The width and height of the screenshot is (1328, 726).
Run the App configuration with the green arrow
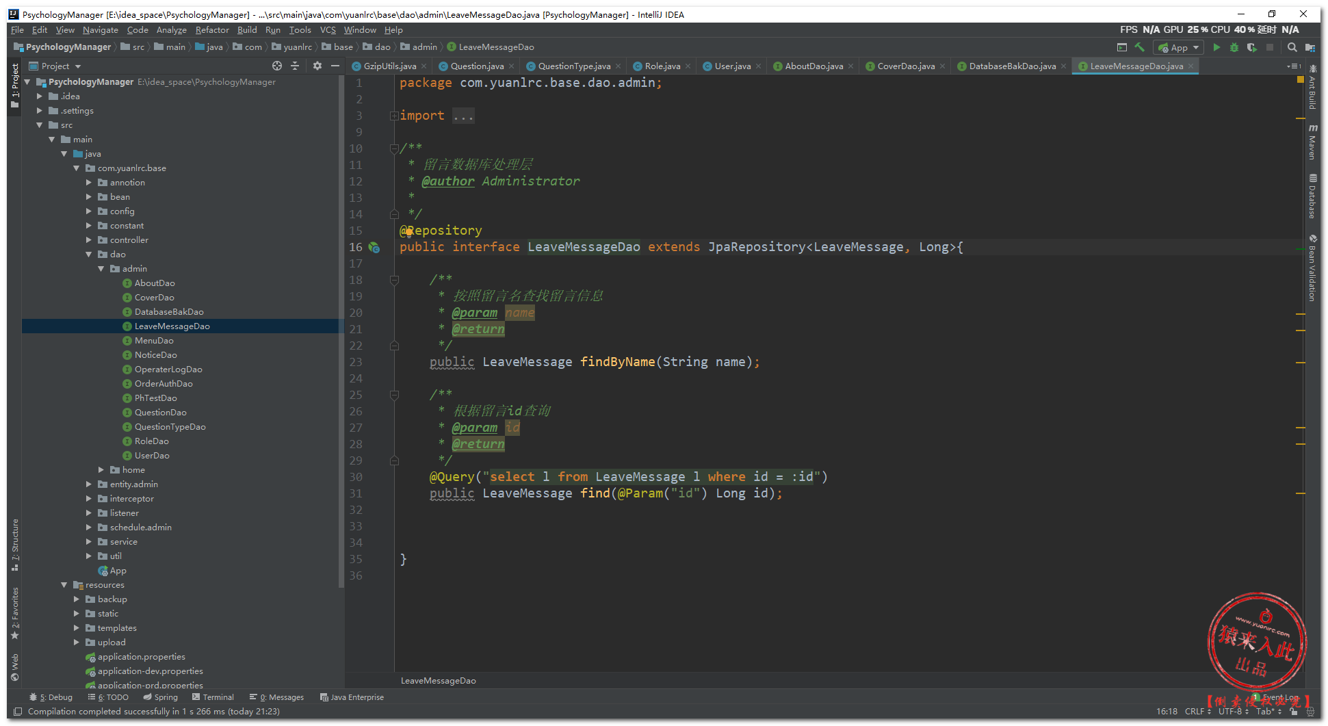click(x=1216, y=47)
